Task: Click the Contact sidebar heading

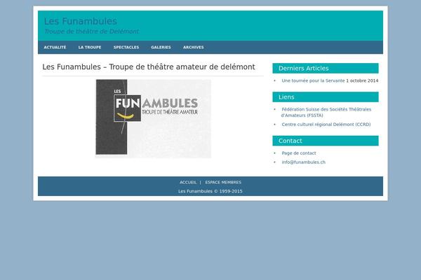Action: tap(326, 141)
